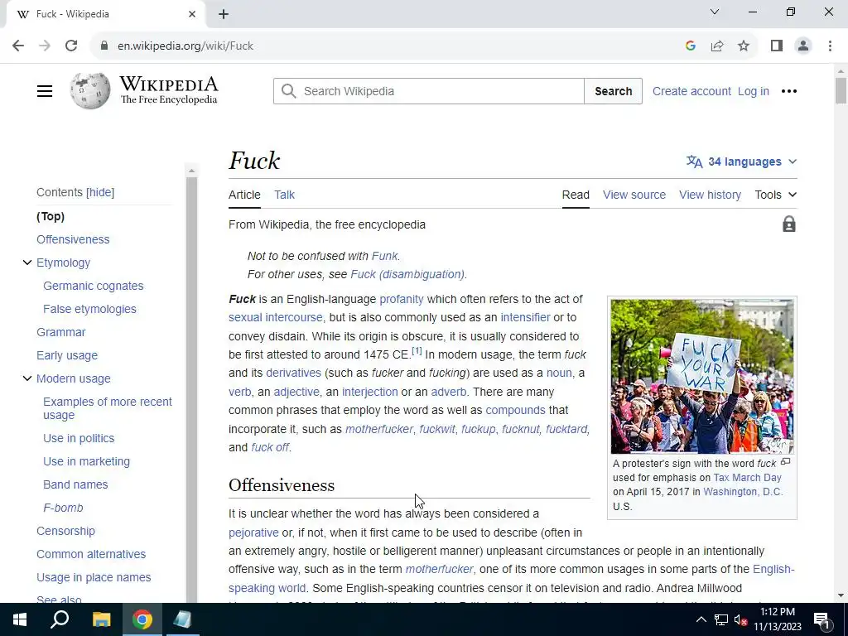Bookmark this page with the star icon
Image resolution: width=848 pixels, height=636 pixels.
(744, 46)
